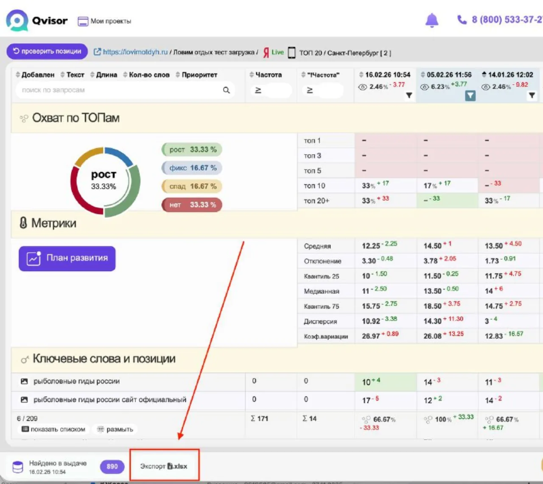Sort keywords by Кол-во слов
The image size is (543, 484).
146,75
